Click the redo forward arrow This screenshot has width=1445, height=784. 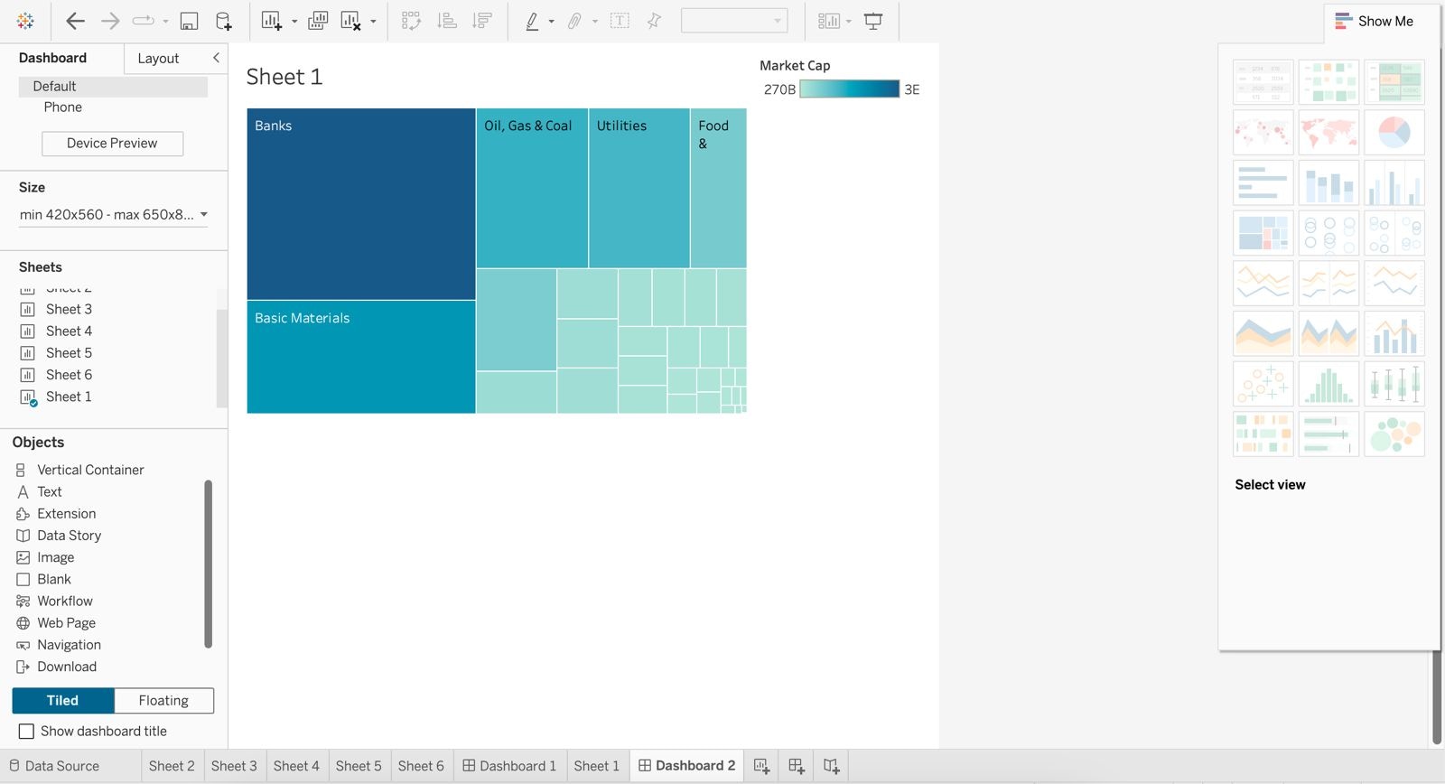(110, 21)
